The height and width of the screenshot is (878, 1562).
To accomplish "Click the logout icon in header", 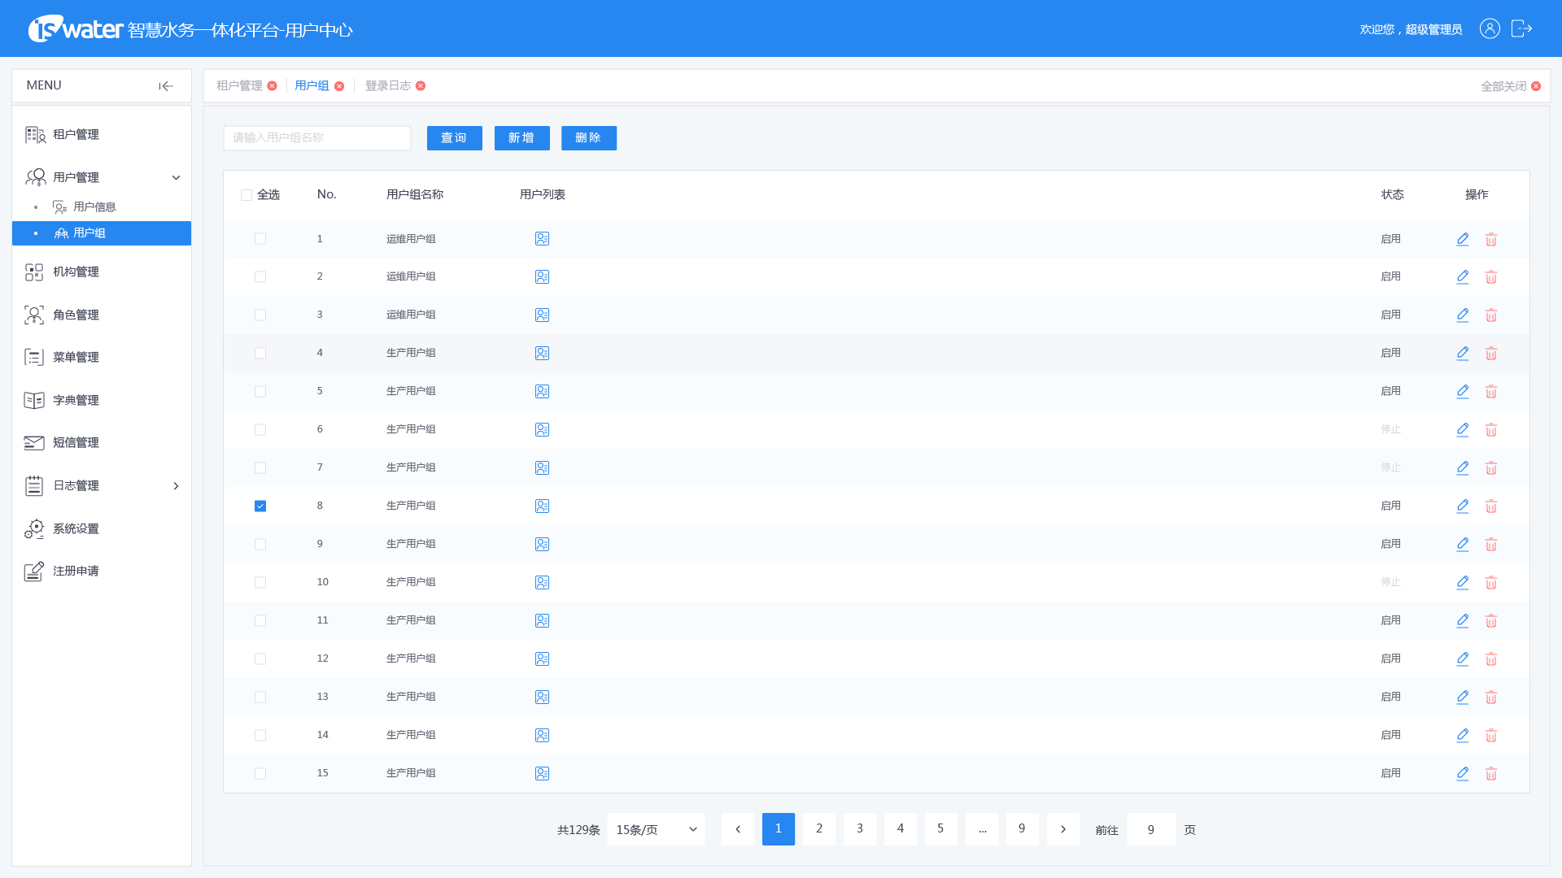I will pos(1521,29).
